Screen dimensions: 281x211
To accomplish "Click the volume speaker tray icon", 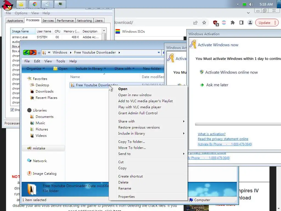I will pyautogui.click(x=251, y=4).
